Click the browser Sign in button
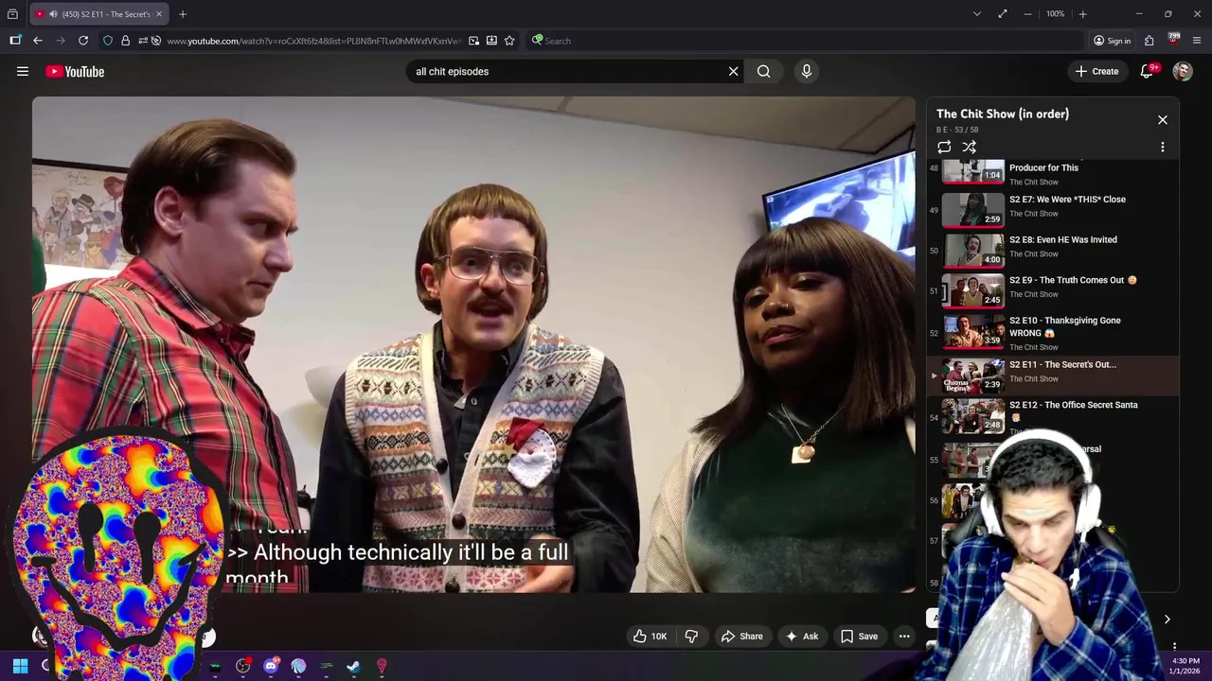The height and width of the screenshot is (681, 1212). pyautogui.click(x=1113, y=41)
